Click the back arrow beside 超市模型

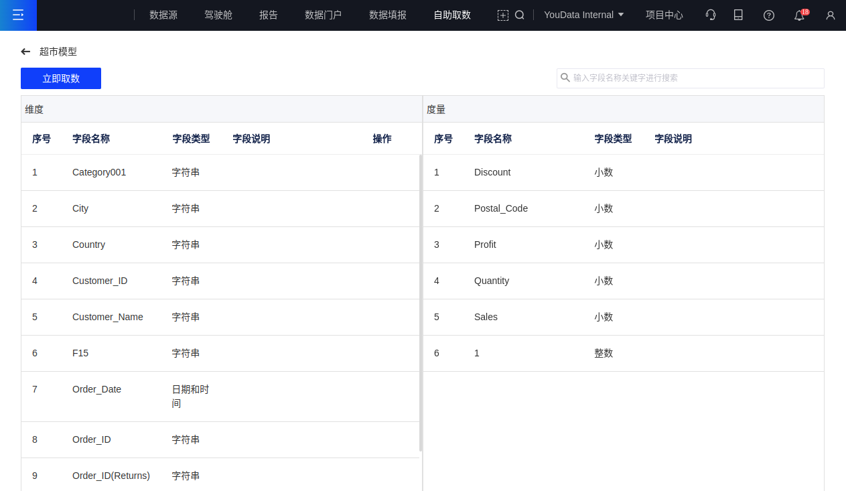coord(25,52)
